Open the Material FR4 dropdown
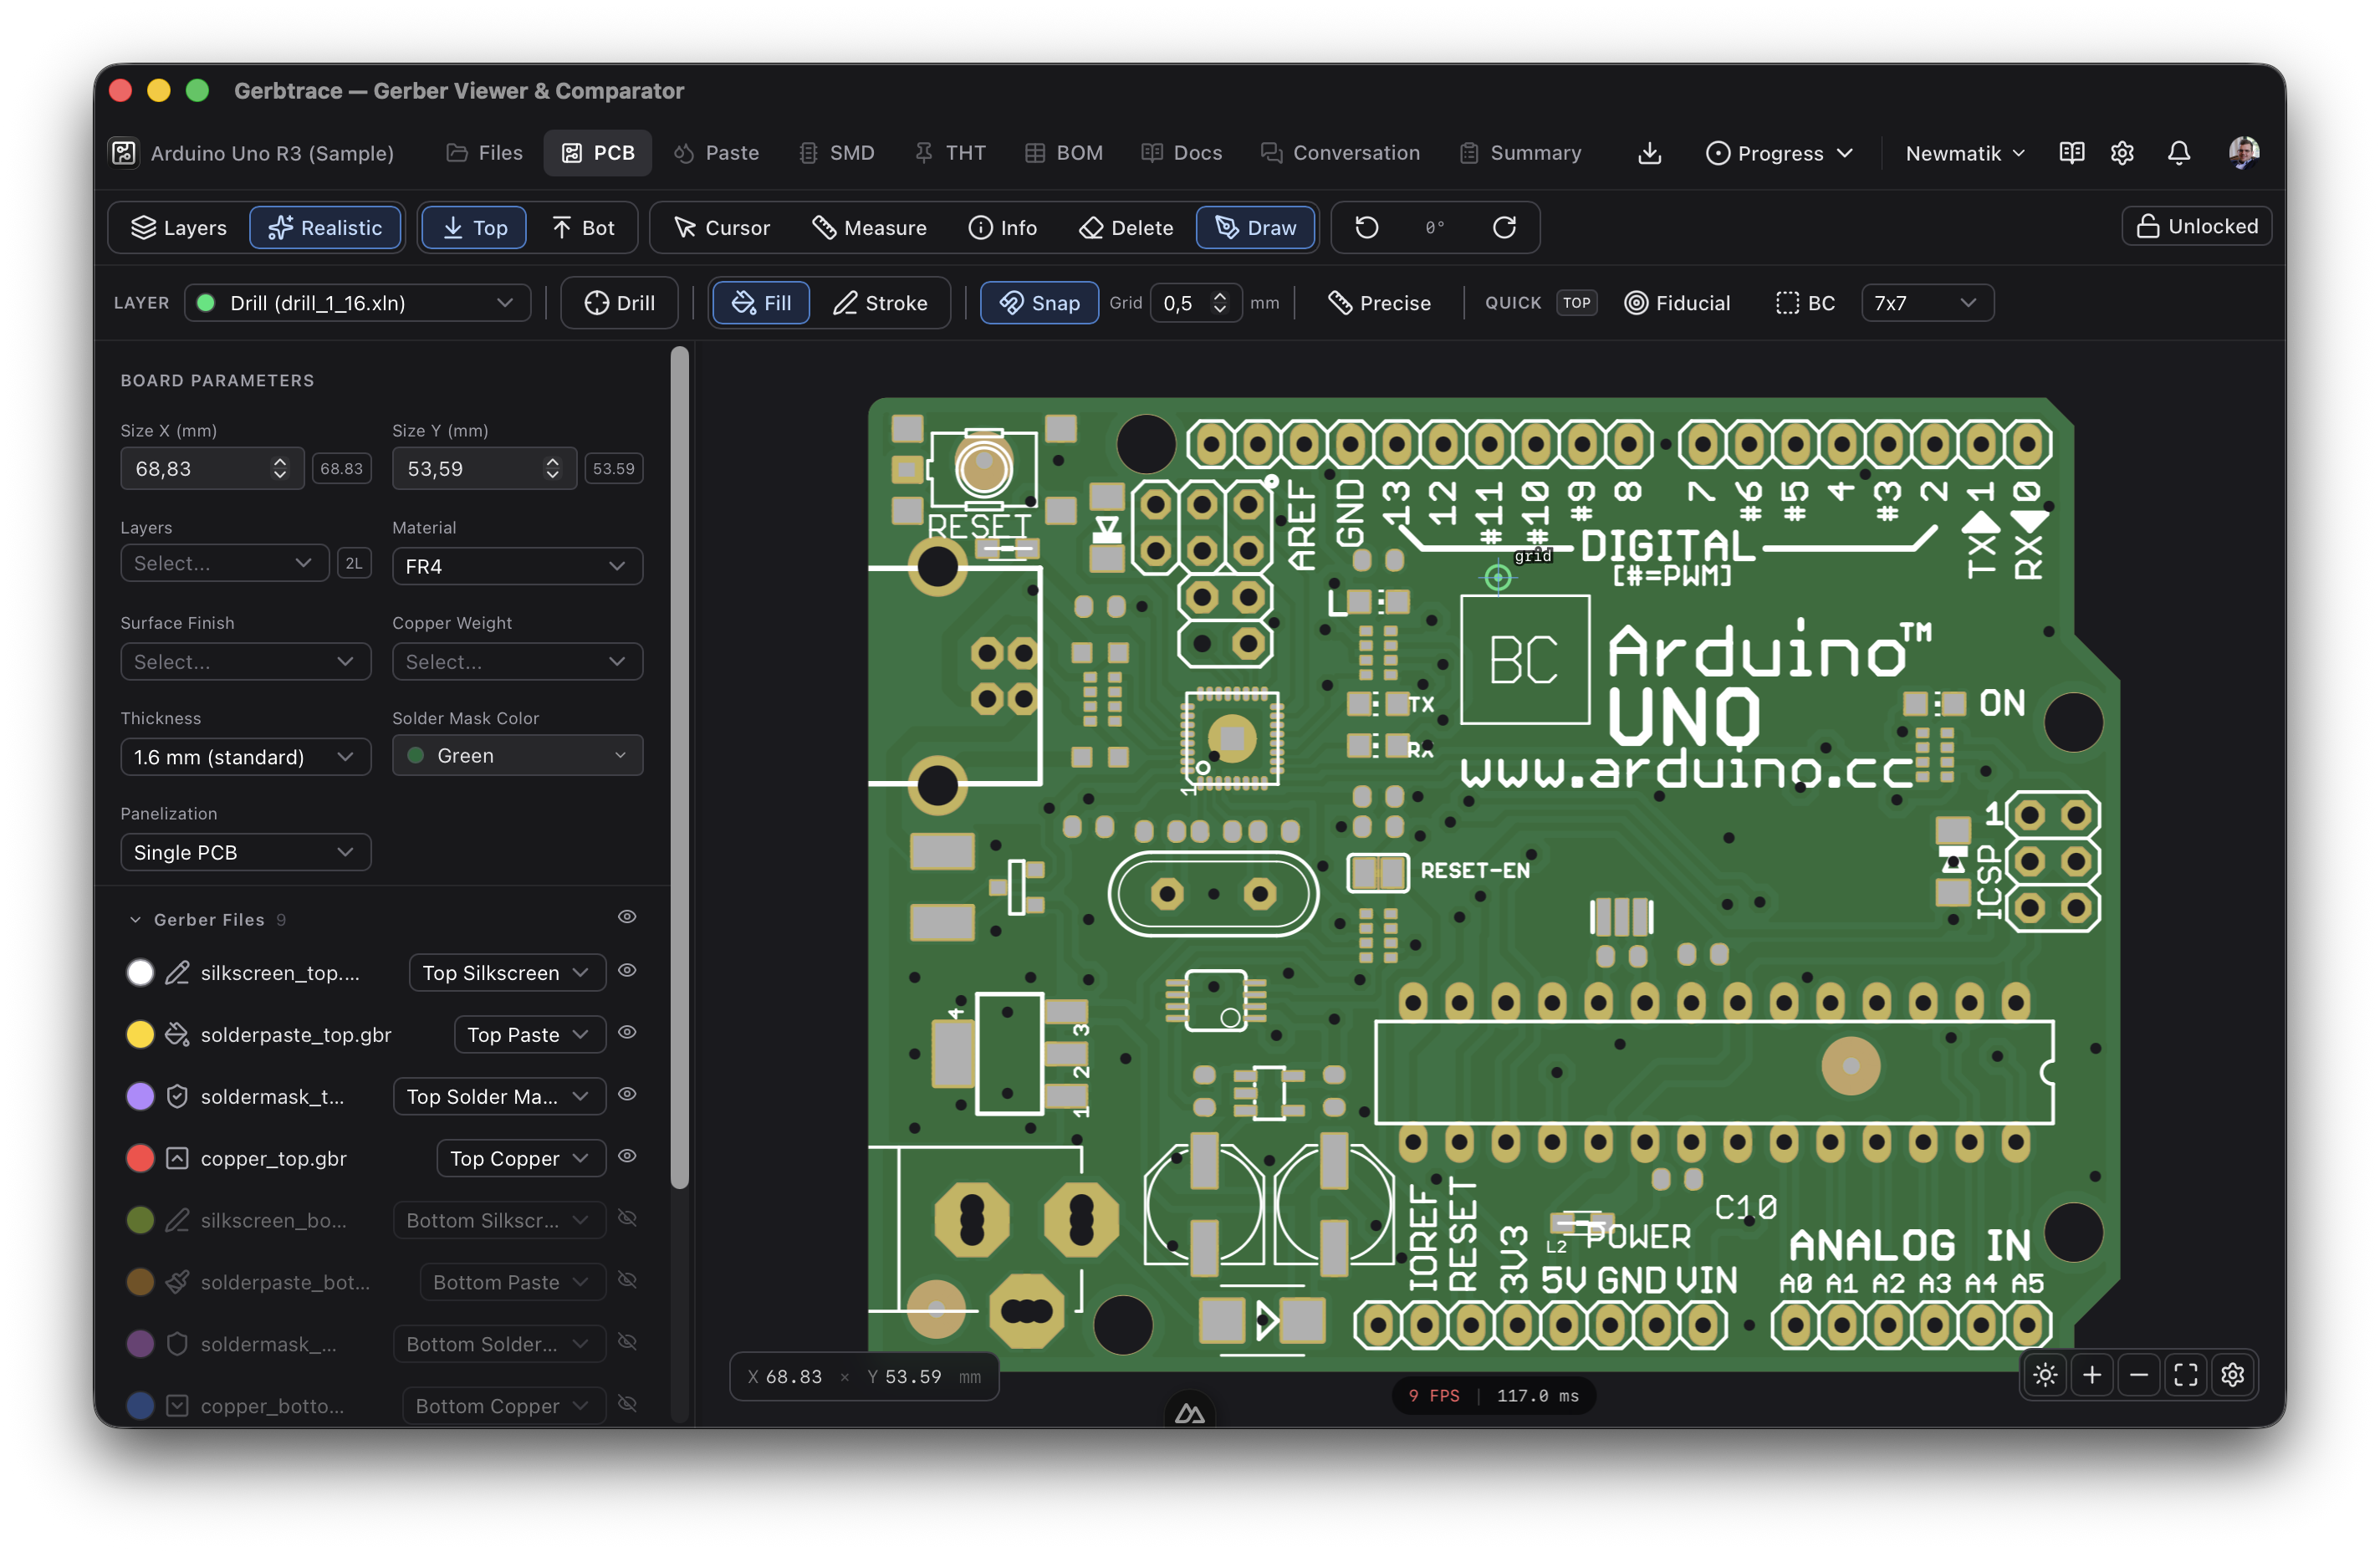The image size is (2380, 1552). pos(517,566)
